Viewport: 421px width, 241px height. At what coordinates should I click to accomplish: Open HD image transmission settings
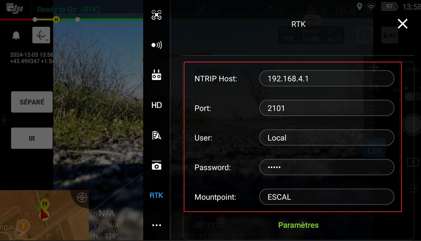click(157, 105)
